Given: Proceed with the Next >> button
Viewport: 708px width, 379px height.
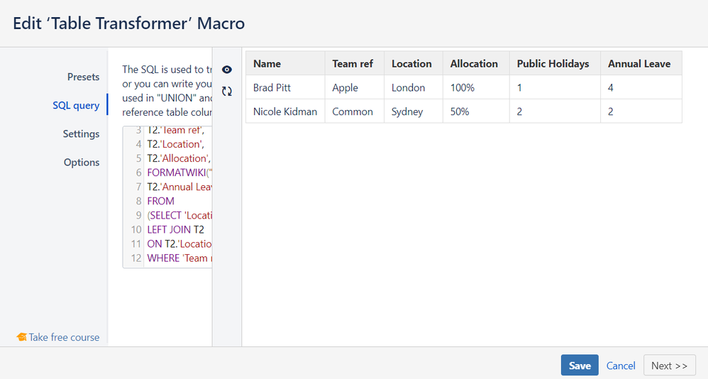Looking at the screenshot, I should (x=669, y=366).
